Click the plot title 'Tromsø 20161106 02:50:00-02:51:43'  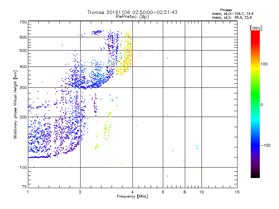click(132, 12)
